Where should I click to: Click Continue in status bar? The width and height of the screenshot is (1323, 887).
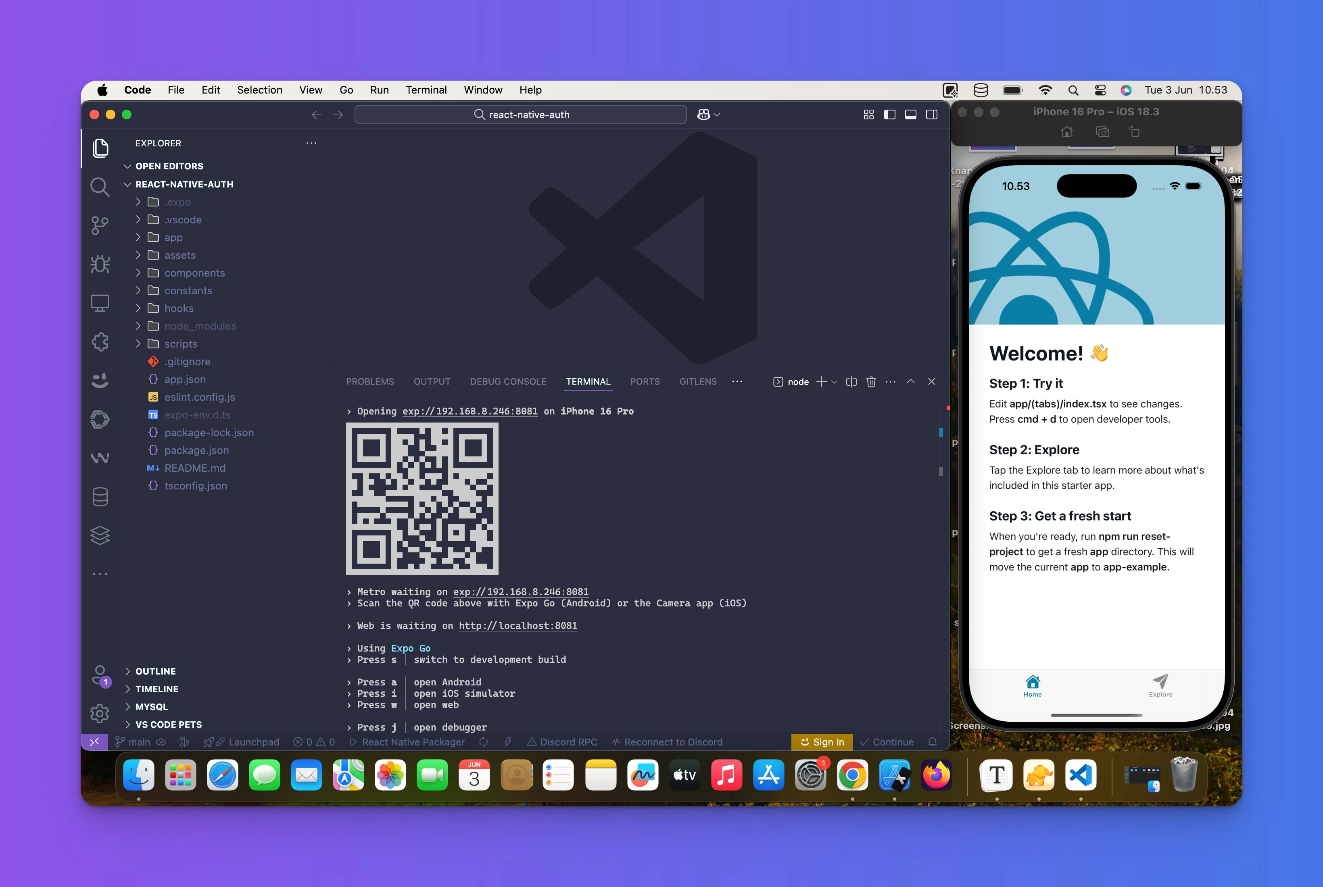[887, 741]
